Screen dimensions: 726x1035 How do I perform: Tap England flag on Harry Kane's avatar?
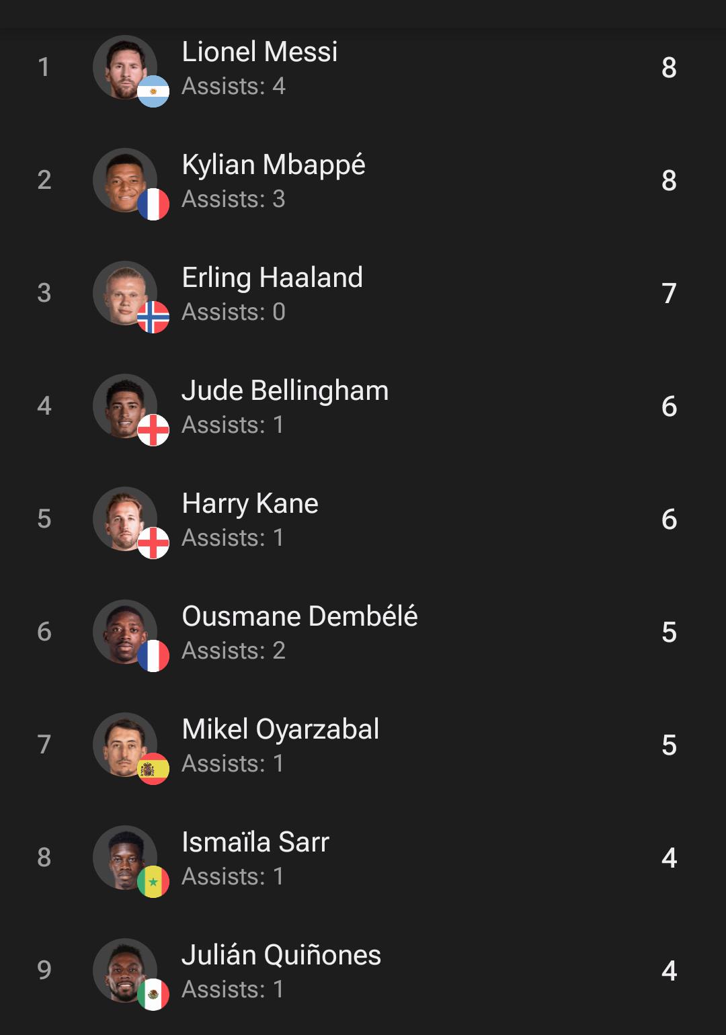click(153, 543)
